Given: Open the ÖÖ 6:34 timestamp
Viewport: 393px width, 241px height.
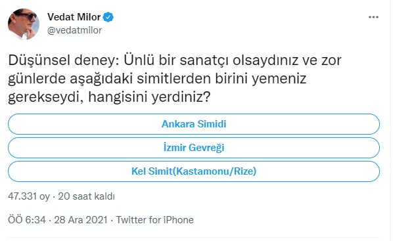Looking at the screenshot, I should coord(27,220).
